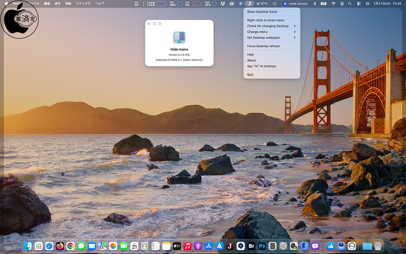Open the 編集 menu

(x=47, y=4)
